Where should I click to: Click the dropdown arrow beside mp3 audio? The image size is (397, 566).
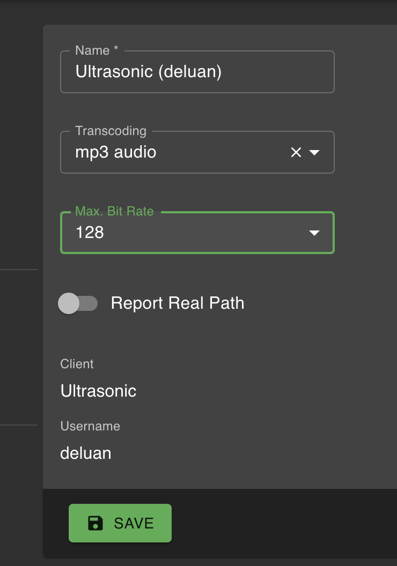click(x=314, y=152)
